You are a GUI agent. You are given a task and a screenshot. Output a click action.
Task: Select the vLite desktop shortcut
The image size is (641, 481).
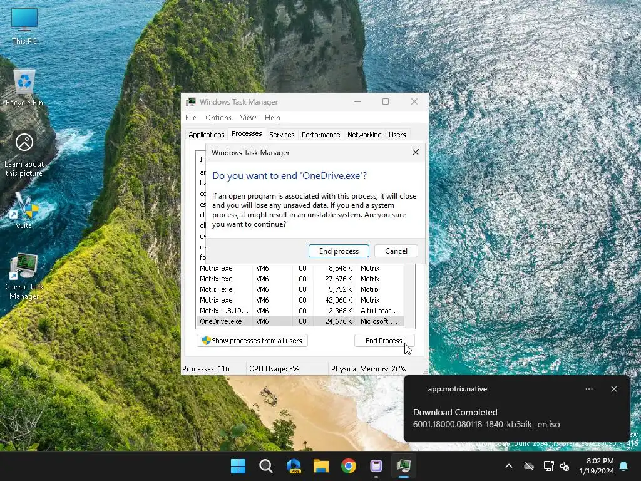(x=24, y=210)
